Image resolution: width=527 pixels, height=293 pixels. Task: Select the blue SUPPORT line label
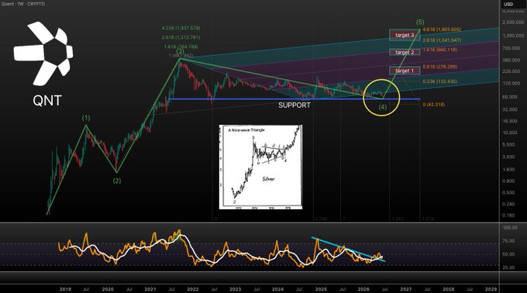(x=294, y=105)
